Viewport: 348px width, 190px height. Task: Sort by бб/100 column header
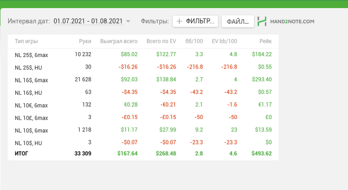pos(194,41)
